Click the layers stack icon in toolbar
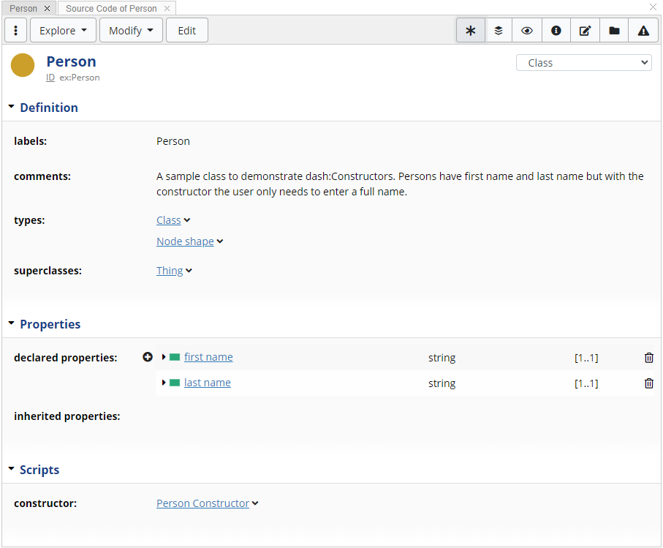Screen dimensions: 663x548 pyautogui.click(x=499, y=31)
